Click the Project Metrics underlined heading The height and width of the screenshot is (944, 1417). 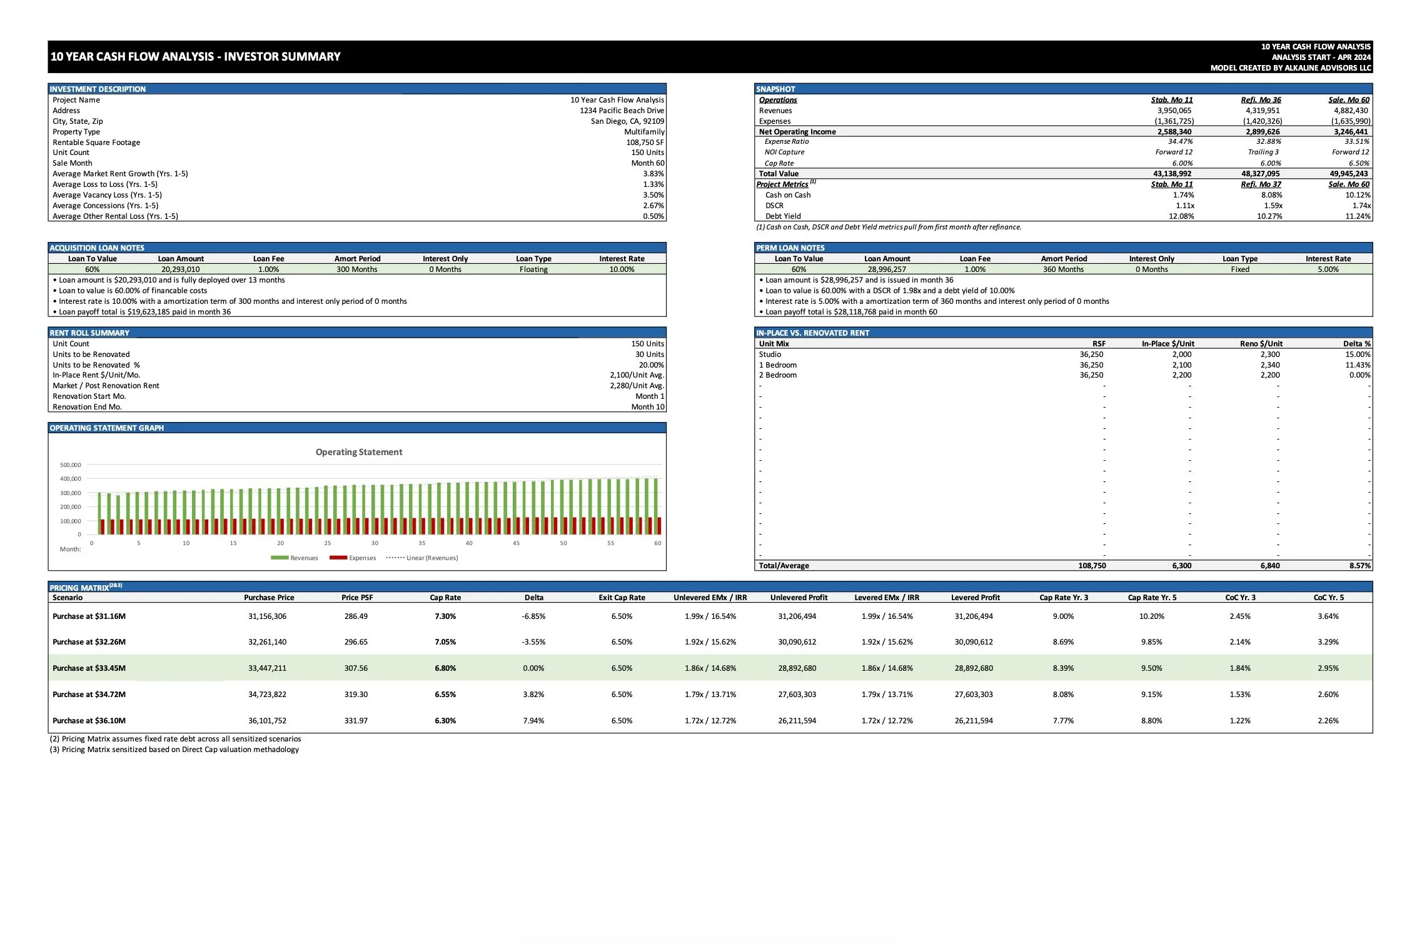(782, 184)
